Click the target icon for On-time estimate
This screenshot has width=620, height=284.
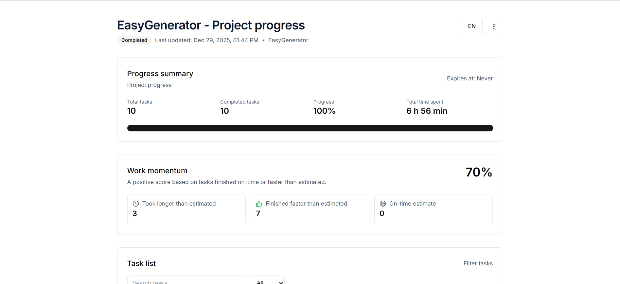pos(383,204)
